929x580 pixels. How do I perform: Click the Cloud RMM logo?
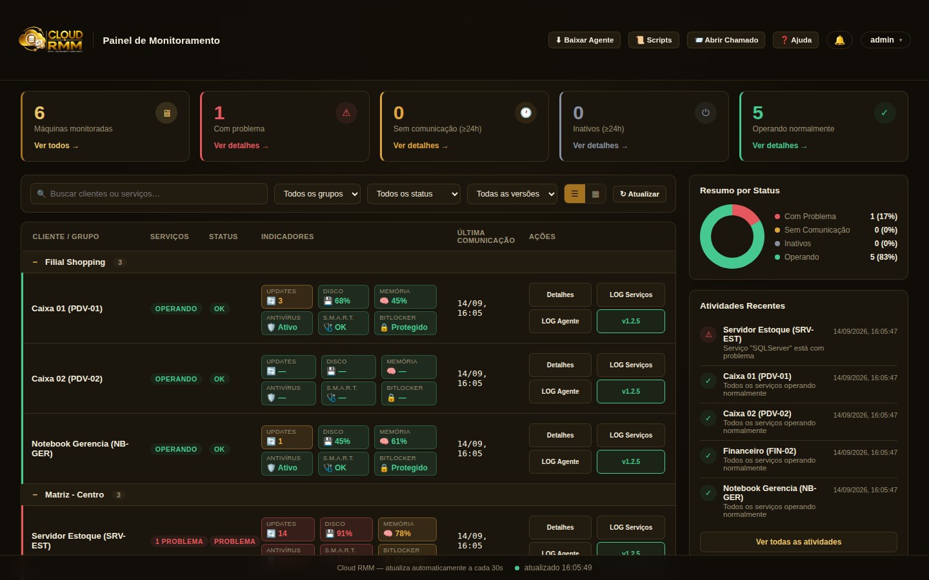tap(51, 40)
